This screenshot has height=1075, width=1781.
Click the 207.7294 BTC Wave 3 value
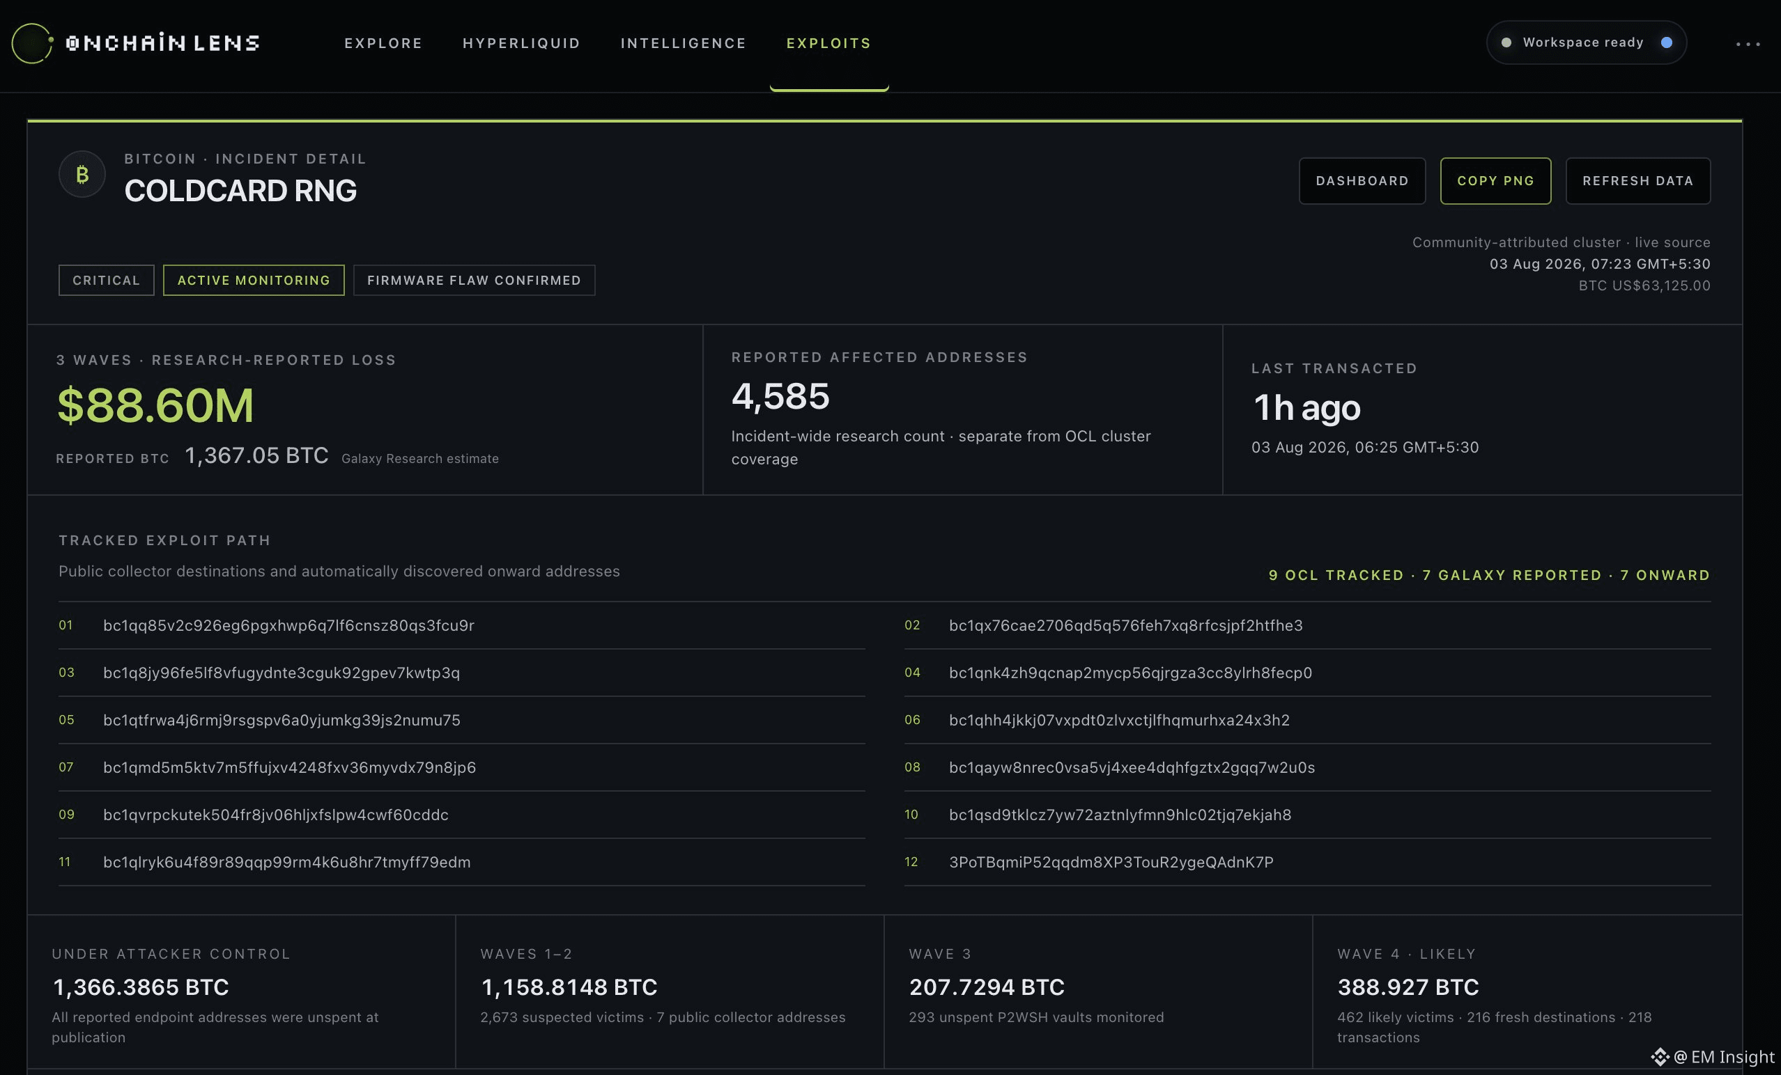coord(987,987)
